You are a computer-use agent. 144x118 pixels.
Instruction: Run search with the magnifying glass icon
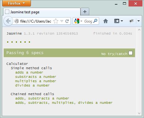click(95, 21)
